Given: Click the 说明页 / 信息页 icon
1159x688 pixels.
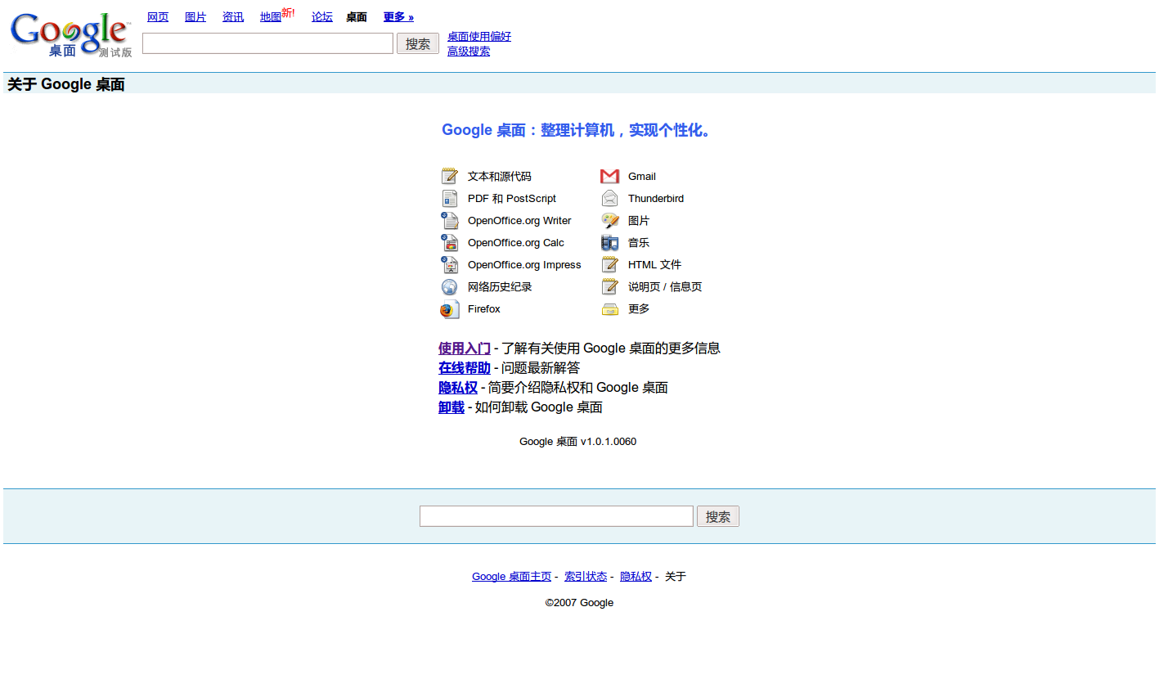Looking at the screenshot, I should pyautogui.click(x=609, y=286).
